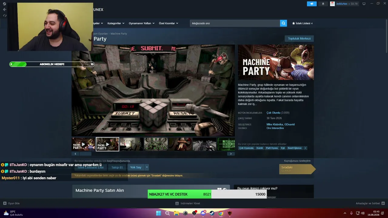Select the Komik tag
This screenshot has height=218, width=388.
[x=260, y=148]
